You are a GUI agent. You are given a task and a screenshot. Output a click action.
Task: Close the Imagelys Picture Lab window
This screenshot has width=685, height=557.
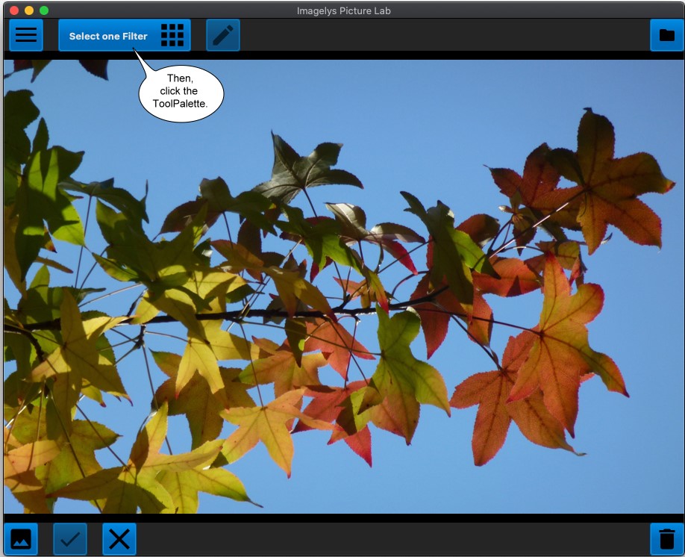click(x=14, y=10)
